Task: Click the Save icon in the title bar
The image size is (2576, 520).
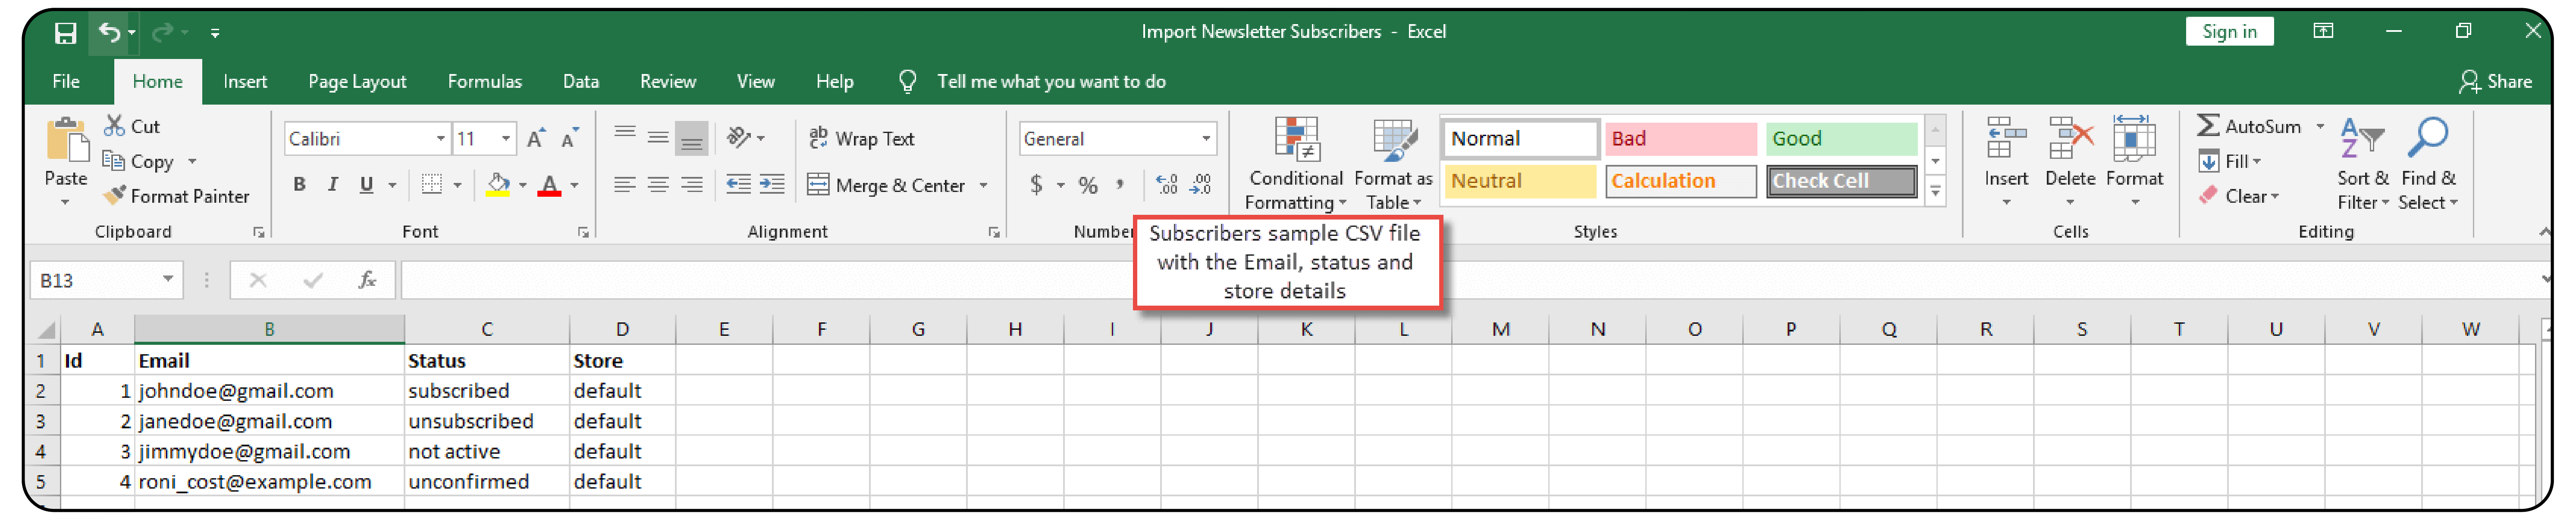Action: 65,33
